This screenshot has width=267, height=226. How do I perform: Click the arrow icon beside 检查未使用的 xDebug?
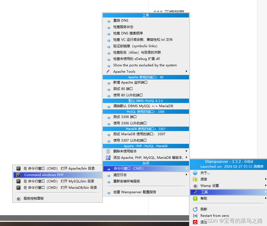pyautogui.click(x=109, y=60)
